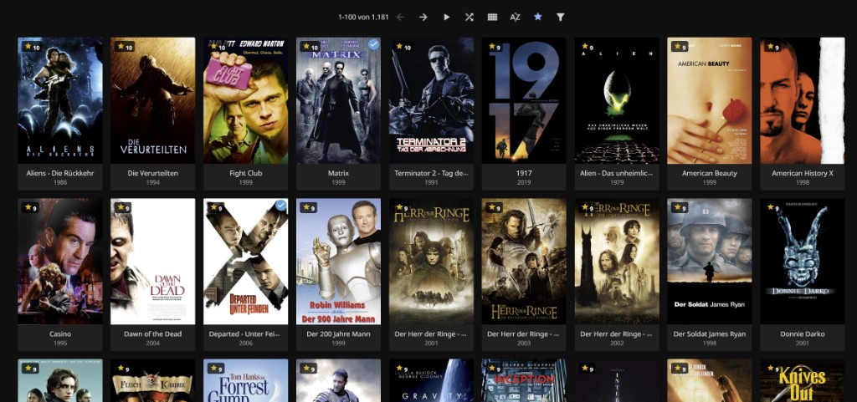
Task: Open the Forrest Gump poster
Action: click(246, 381)
